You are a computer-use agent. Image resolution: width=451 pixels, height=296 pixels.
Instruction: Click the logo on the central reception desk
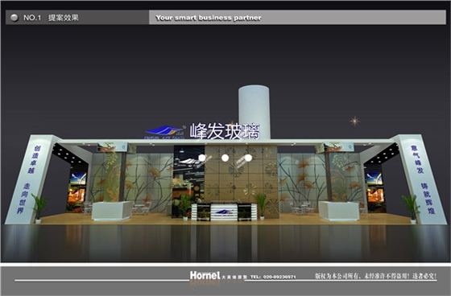tap(225, 212)
